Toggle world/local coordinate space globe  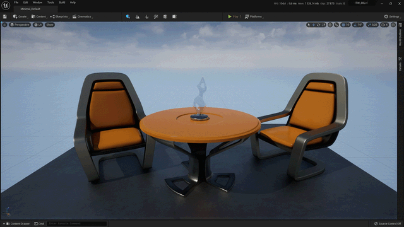(330, 25)
